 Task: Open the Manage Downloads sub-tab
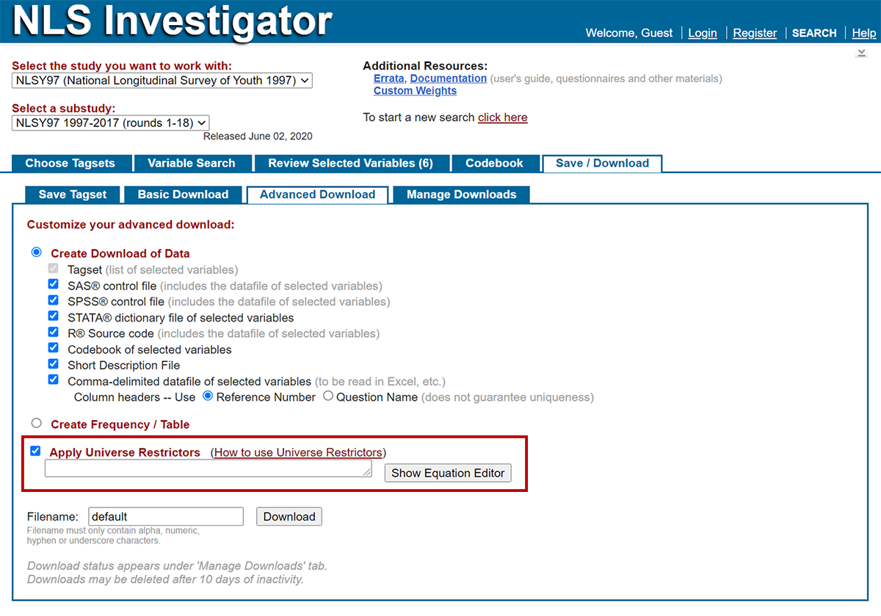pos(461,195)
